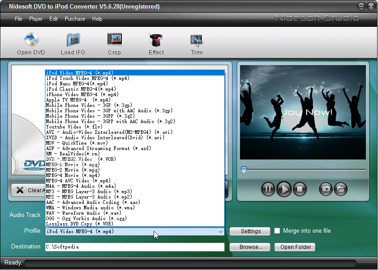Viewport: 378px width, 270px height.
Task: Select AVI - Audio-Video Interleaved(MS-MPEG4) (*.avi)
Action: tap(135, 132)
